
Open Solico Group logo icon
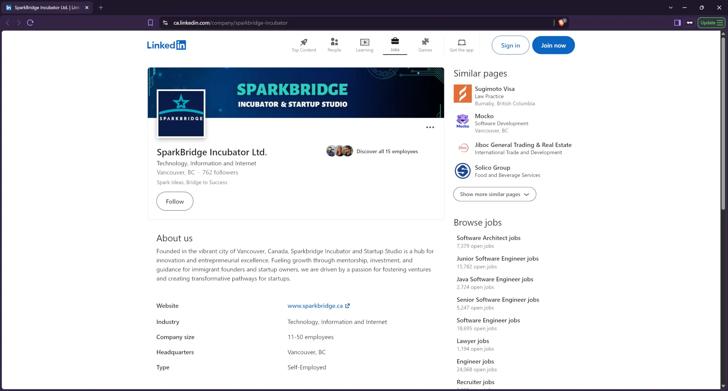pos(463,171)
